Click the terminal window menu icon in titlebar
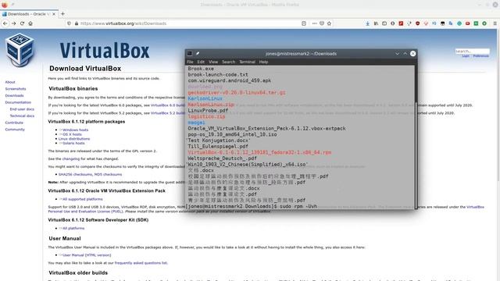 click(x=189, y=54)
